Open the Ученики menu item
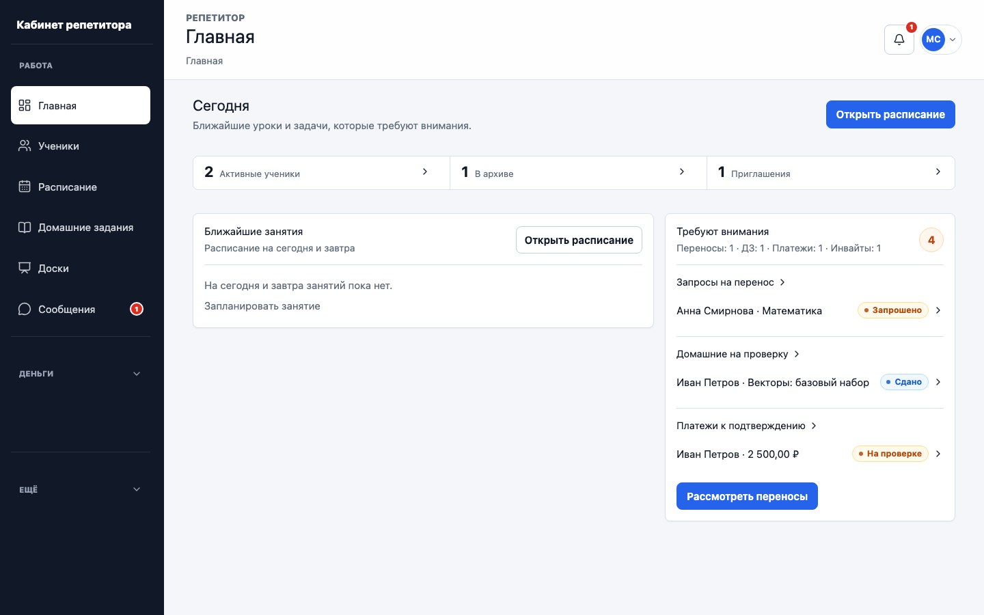The height and width of the screenshot is (615, 984). (81, 146)
